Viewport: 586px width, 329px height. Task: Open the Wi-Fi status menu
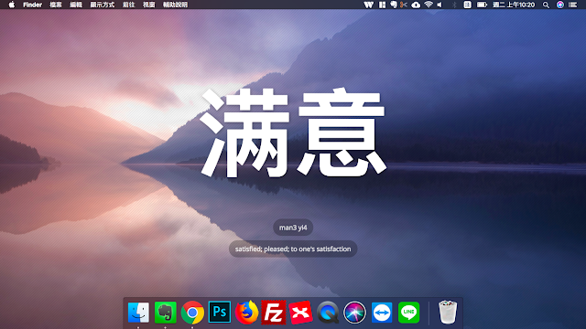tap(429, 5)
